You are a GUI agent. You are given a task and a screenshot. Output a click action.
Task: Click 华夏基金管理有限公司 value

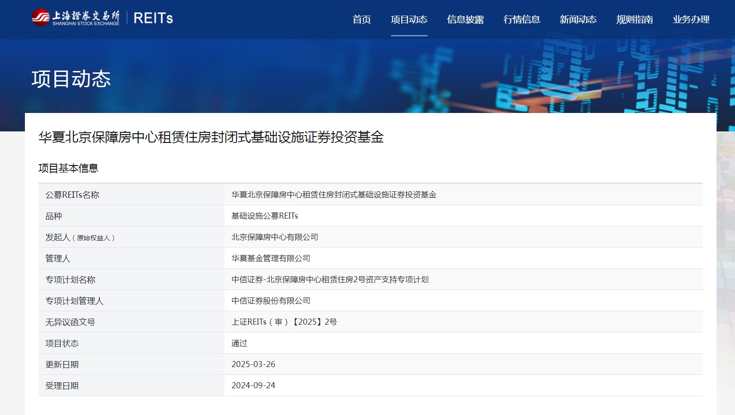coord(271,258)
